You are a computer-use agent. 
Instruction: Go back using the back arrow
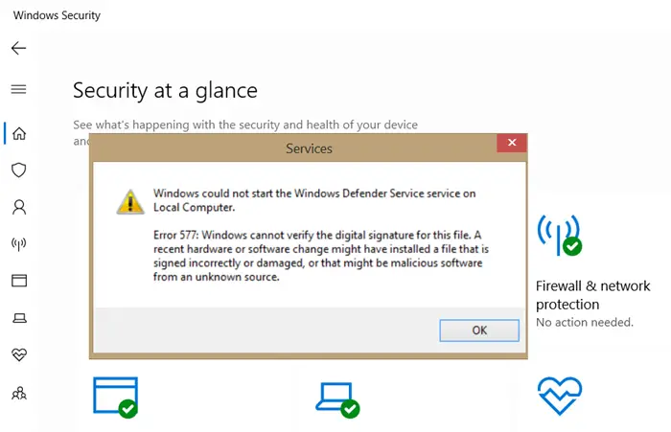19,48
